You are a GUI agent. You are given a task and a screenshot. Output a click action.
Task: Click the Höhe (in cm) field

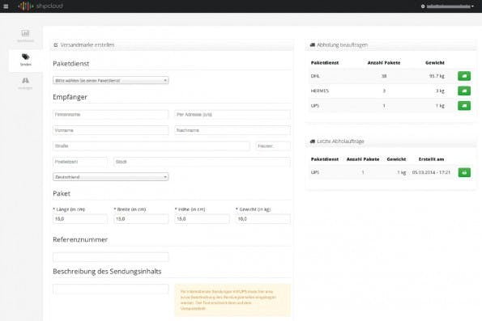pos(202,219)
